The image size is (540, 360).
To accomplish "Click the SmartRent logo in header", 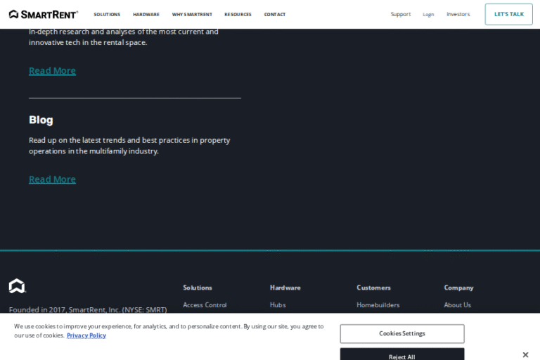I will [x=44, y=14].
